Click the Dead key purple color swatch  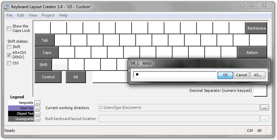click(21, 108)
